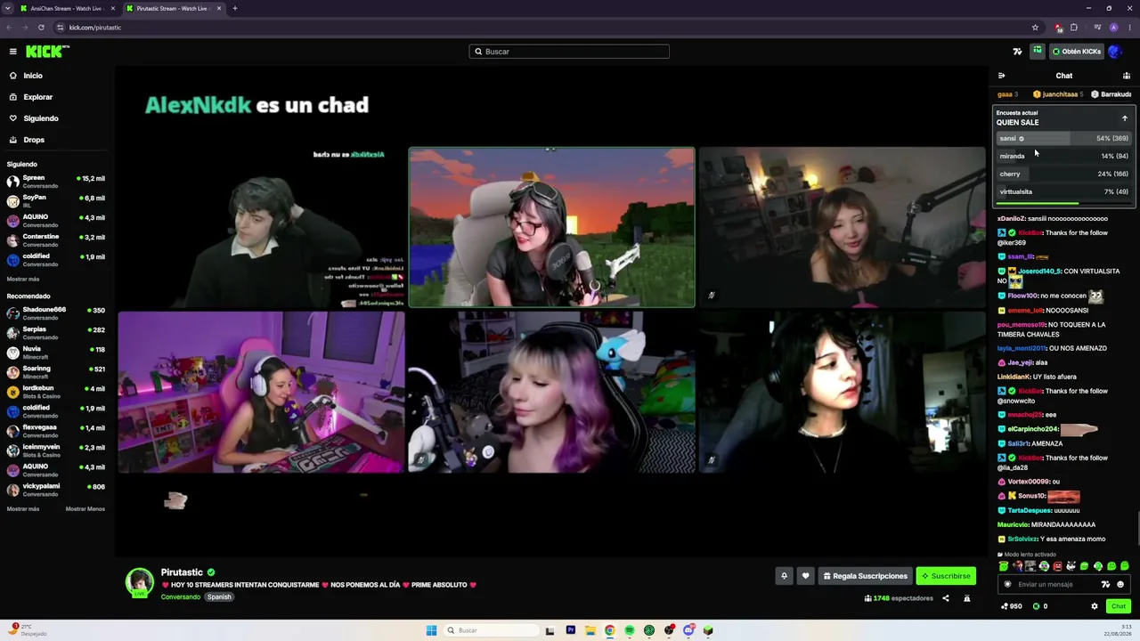Open the emoji picker in message box
The image size is (1140, 641).
coord(1120,585)
